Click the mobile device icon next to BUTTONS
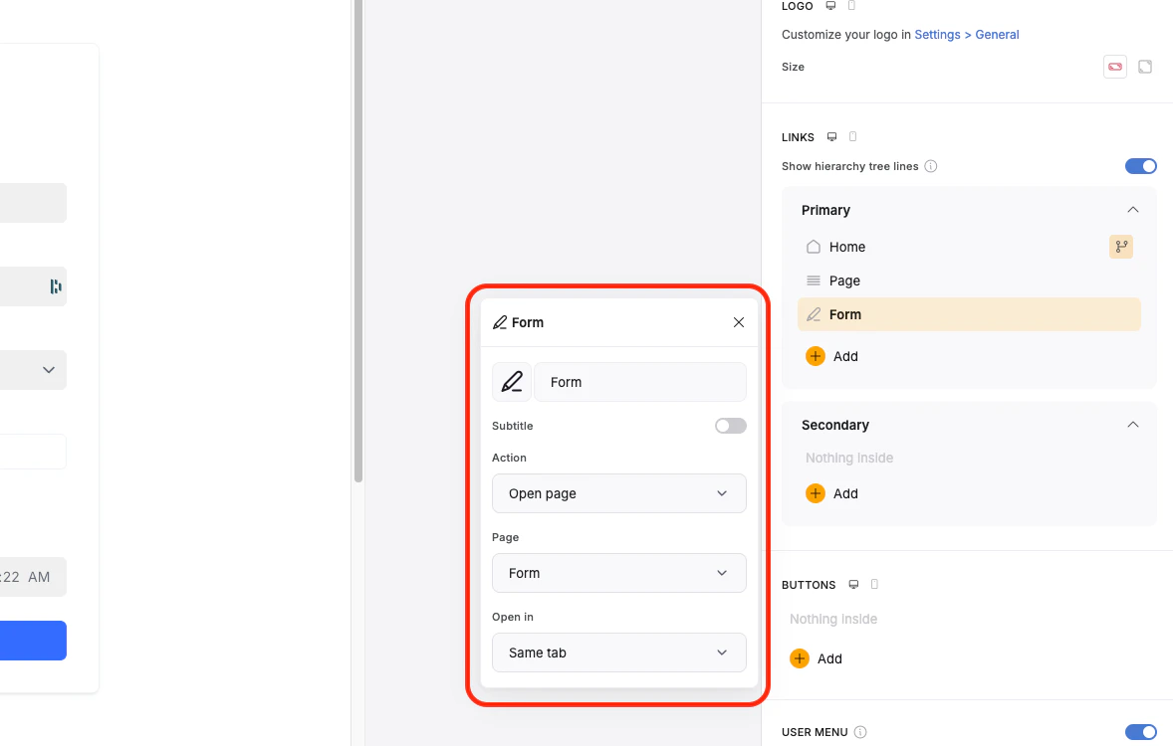 coord(874,585)
